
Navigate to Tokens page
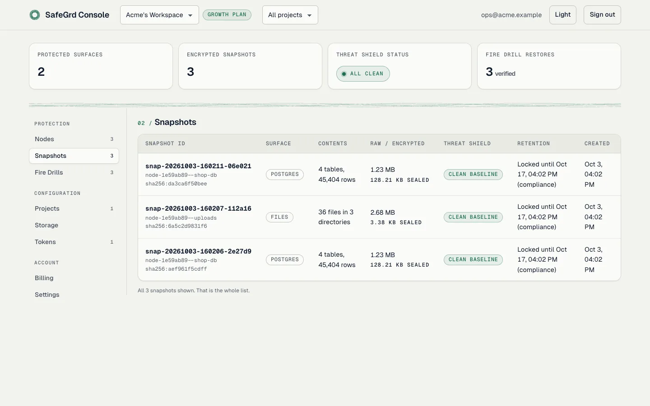74,242
